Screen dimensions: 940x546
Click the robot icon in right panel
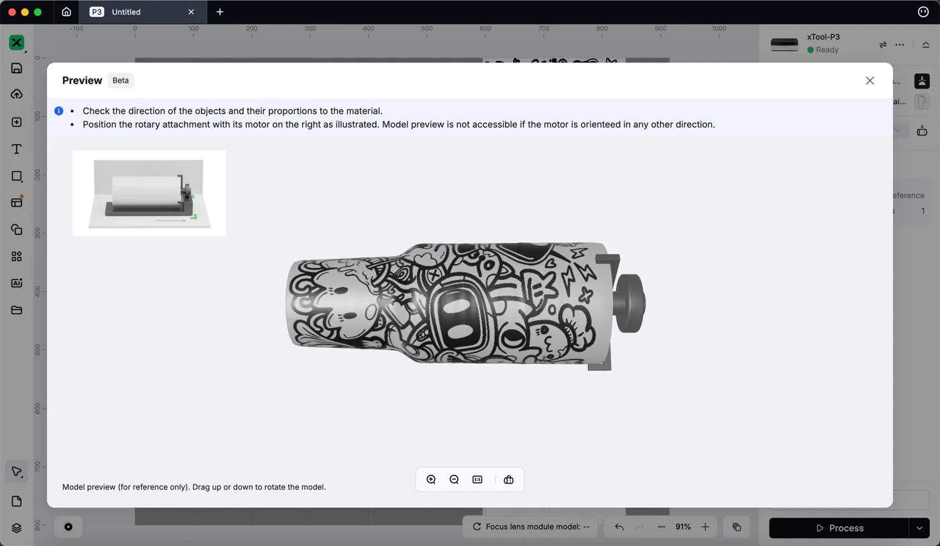[922, 130]
